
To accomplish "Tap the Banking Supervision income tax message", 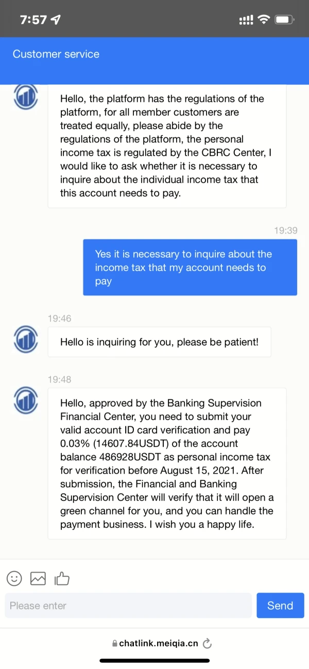I will click(x=167, y=463).
